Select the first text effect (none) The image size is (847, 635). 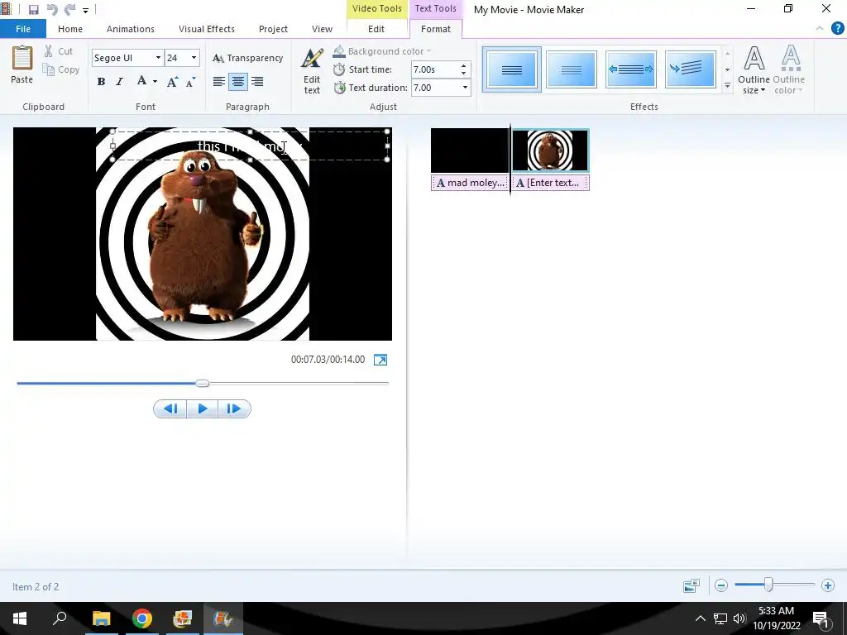(x=511, y=69)
